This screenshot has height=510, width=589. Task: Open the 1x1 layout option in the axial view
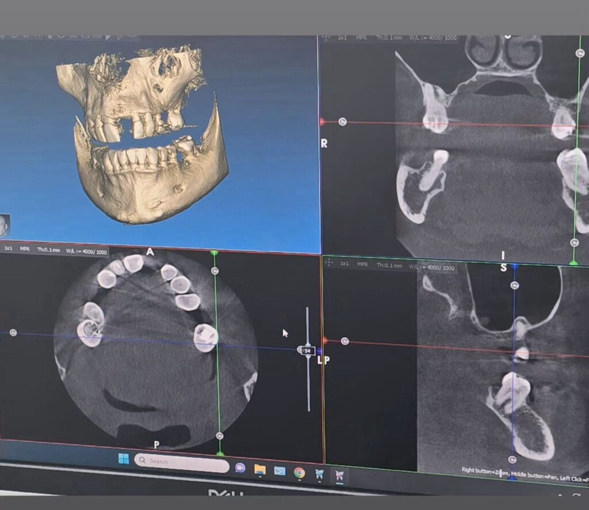9,248
